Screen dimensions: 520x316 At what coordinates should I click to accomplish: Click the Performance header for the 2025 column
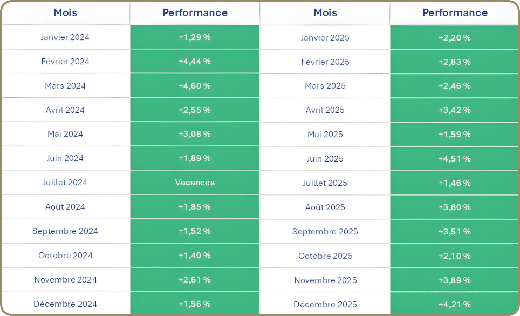coord(455,12)
